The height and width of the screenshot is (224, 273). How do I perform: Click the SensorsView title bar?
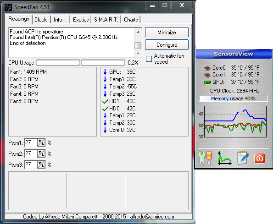coord(234,54)
